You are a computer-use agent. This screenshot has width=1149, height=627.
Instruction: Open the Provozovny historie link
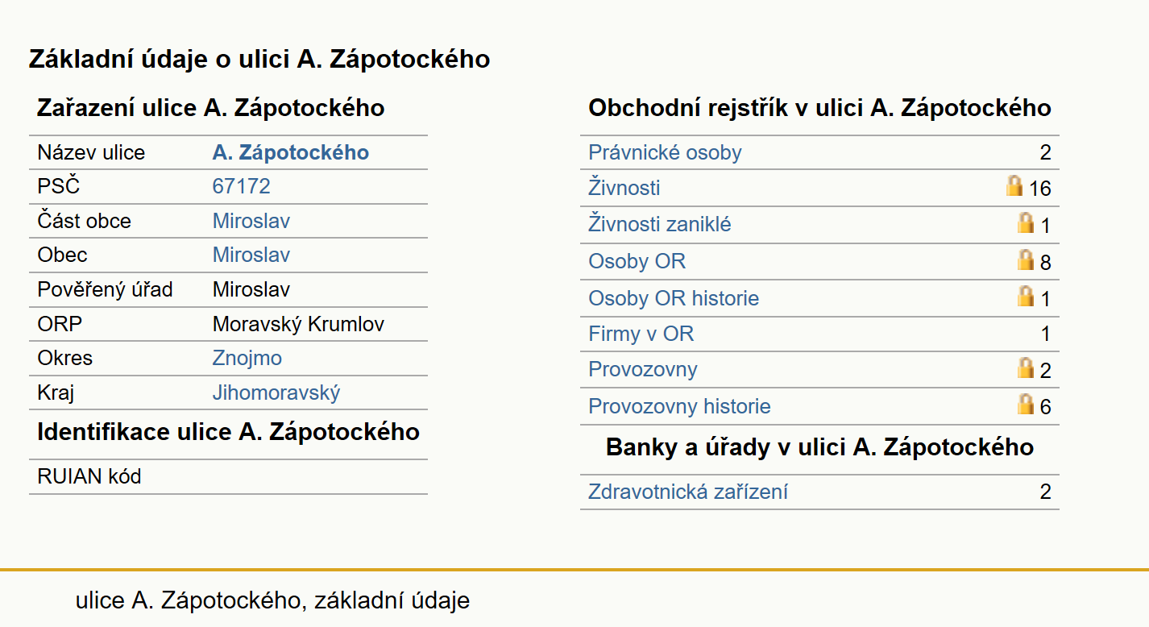coord(680,406)
